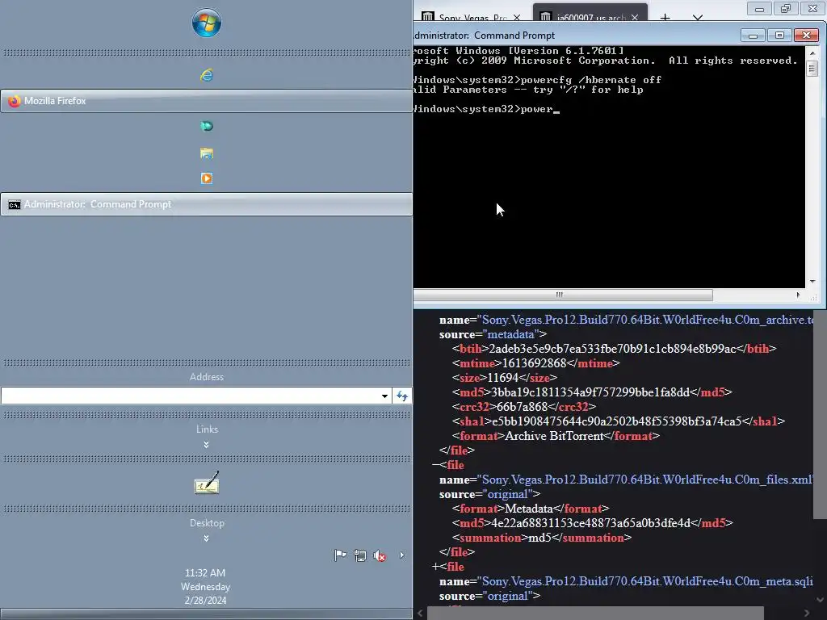Open the Windows Explorer taskbar icon
Image resolution: width=827 pixels, height=620 pixels.
point(206,153)
